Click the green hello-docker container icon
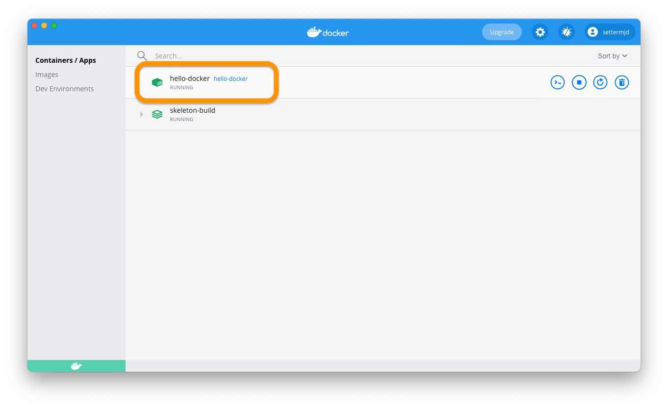 (x=157, y=82)
